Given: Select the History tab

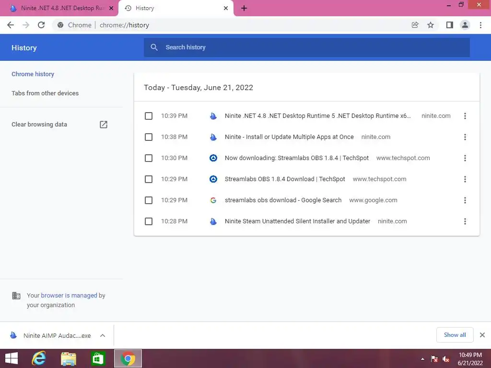Looking at the screenshot, I should [x=175, y=8].
